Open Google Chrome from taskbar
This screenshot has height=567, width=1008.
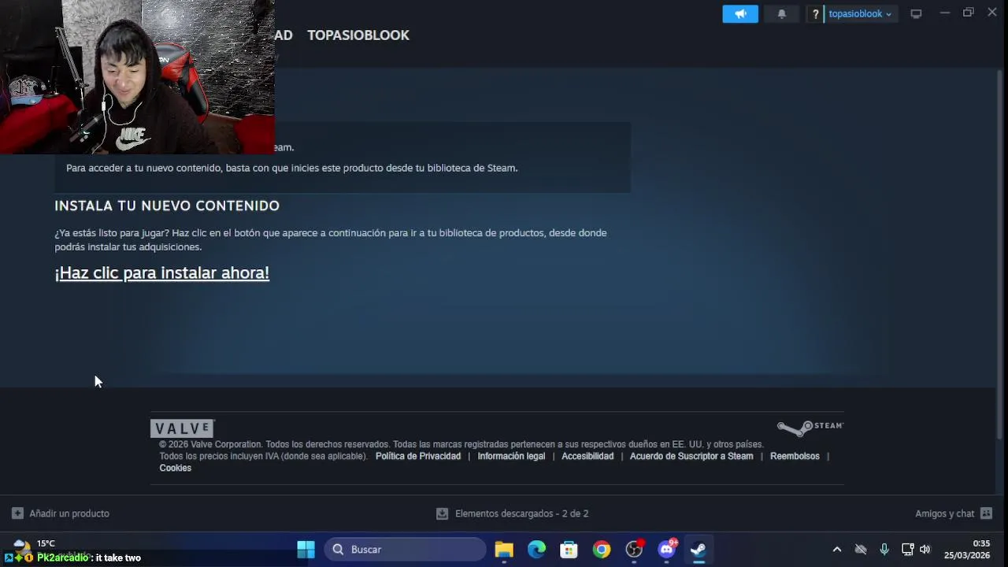[x=602, y=550]
